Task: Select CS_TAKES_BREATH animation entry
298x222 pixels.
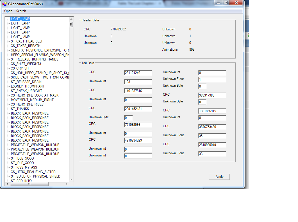Action: 26,46
